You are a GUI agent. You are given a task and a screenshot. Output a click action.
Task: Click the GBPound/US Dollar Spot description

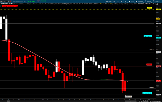coord(19,1)
